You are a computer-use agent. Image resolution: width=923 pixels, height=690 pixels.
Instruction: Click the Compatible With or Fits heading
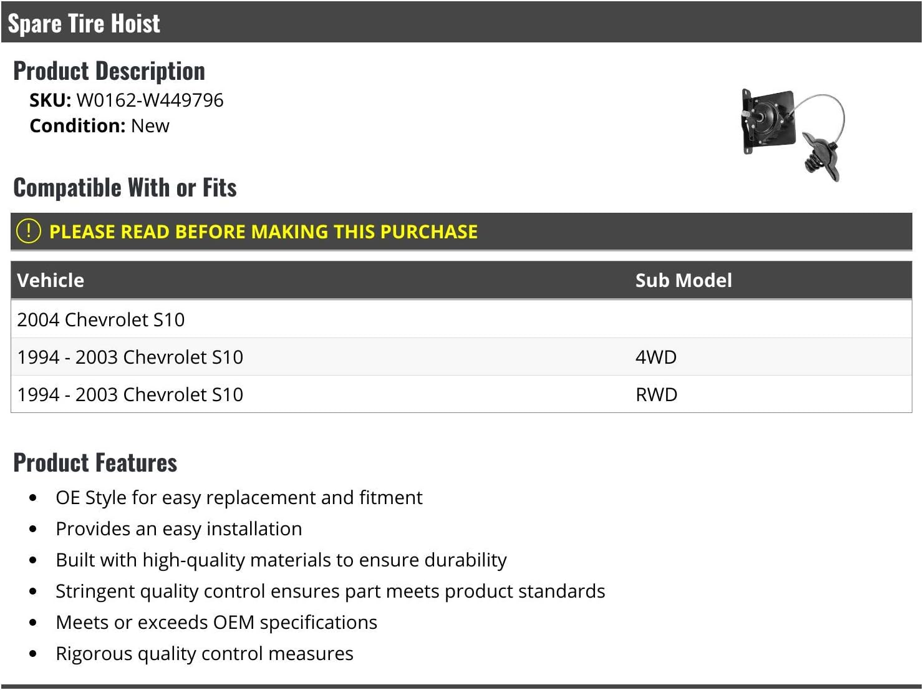pyautogui.click(x=125, y=188)
